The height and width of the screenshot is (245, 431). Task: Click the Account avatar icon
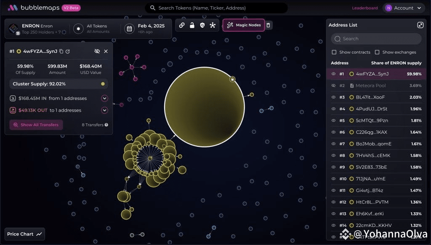[x=388, y=8]
